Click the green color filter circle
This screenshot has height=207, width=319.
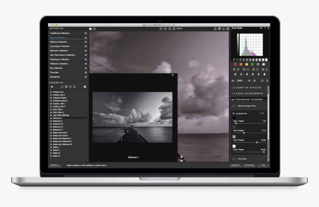click(x=252, y=64)
